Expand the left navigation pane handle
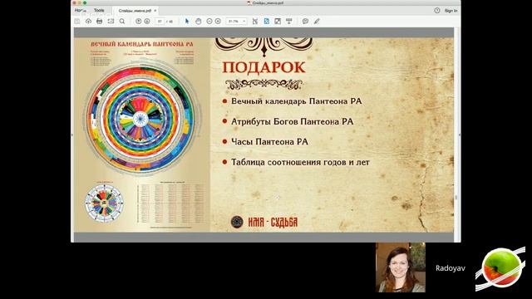The image size is (532, 299). coord(72,135)
